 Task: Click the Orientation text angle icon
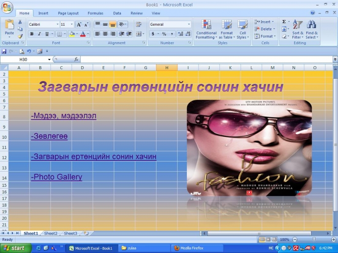(x=122, y=24)
